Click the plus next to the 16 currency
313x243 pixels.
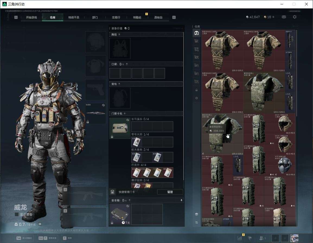[x=273, y=17]
